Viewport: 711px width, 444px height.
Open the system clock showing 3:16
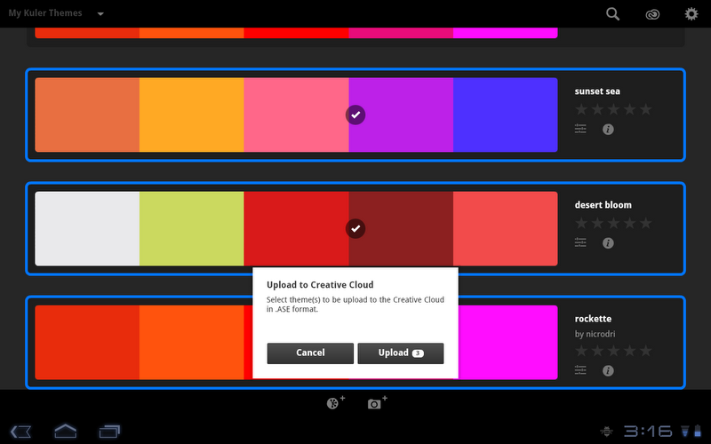point(648,431)
